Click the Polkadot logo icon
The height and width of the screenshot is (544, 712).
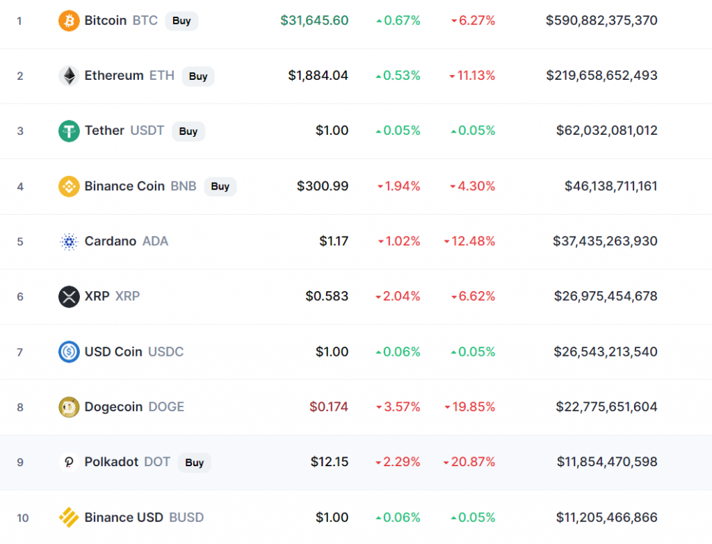click(69, 462)
